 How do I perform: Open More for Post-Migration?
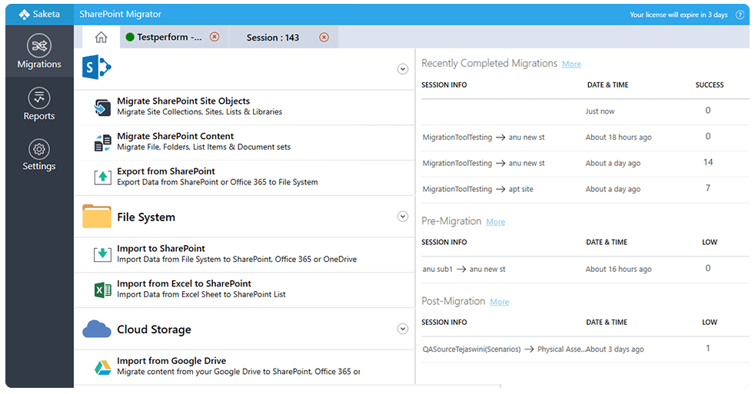pos(499,302)
